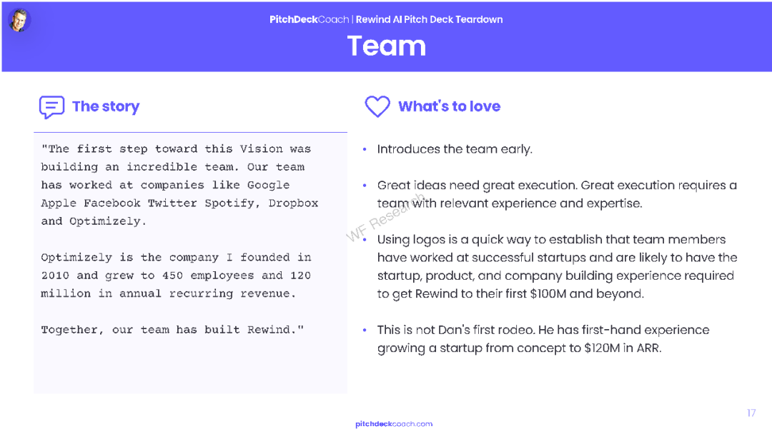Click the profile avatar photo in header
Screen dimensions: 772x434
click(x=20, y=21)
